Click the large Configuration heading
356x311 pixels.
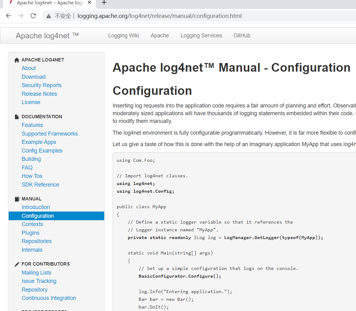click(x=152, y=91)
